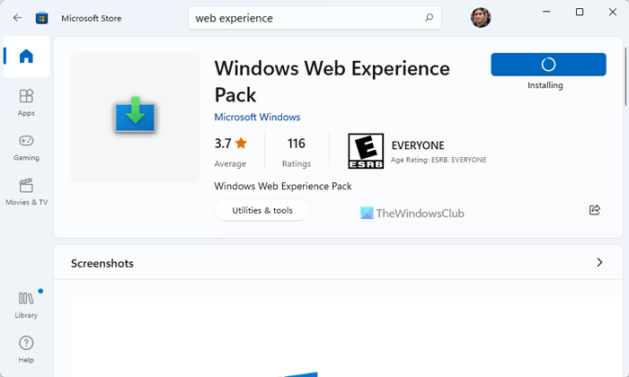
Task: Select the Utilities & tools category tag
Action: coord(262,210)
